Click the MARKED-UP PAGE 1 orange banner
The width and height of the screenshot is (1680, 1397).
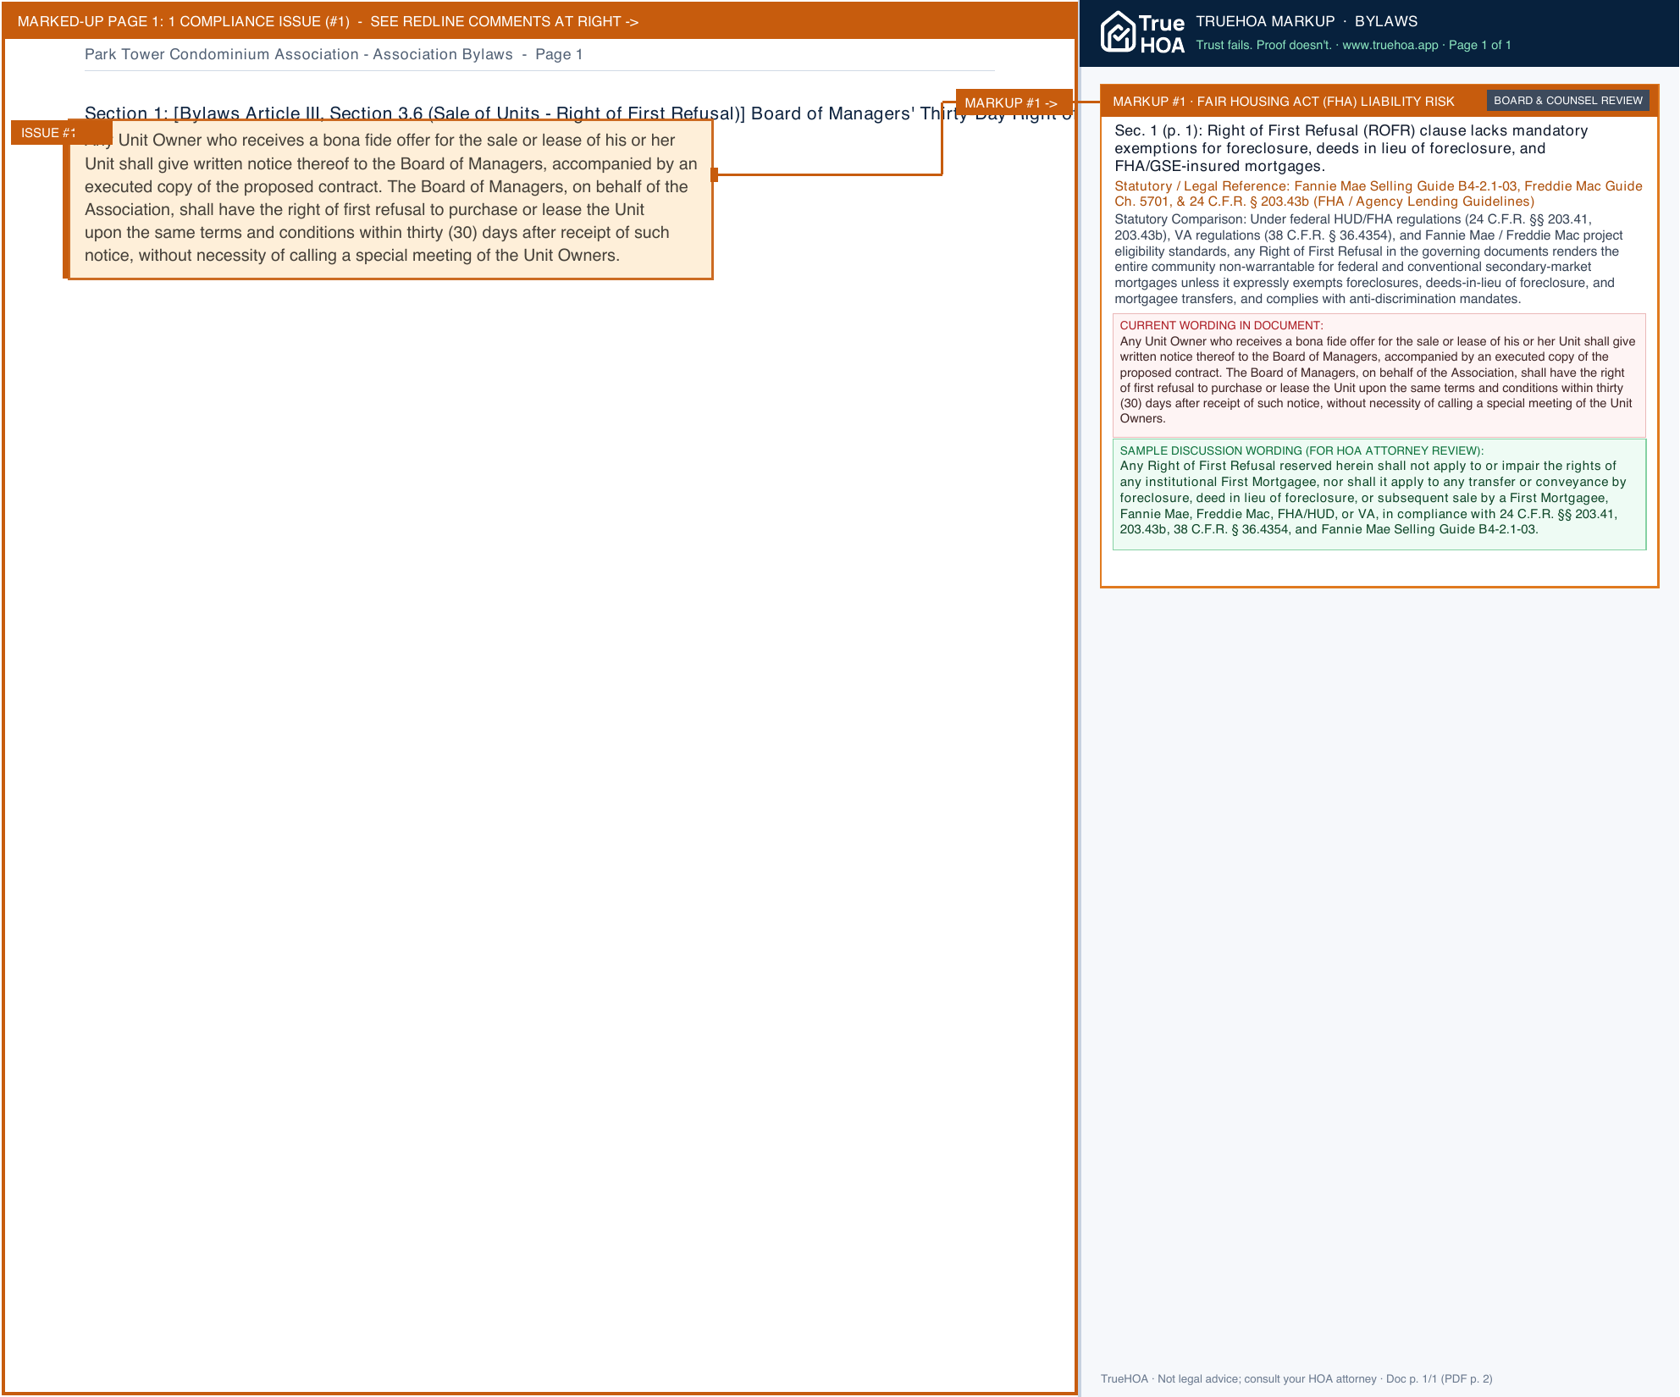539,21
